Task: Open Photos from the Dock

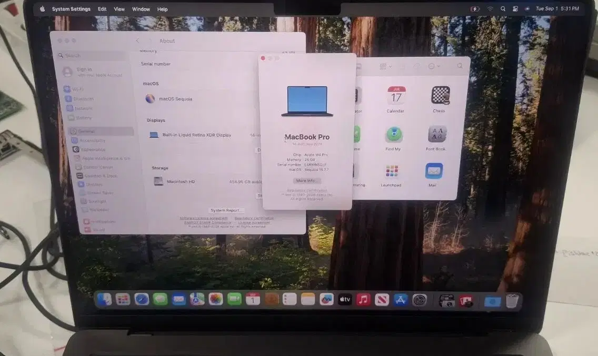Action: tap(216, 299)
